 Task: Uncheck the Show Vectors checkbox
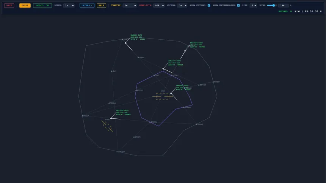(x=209, y=6)
